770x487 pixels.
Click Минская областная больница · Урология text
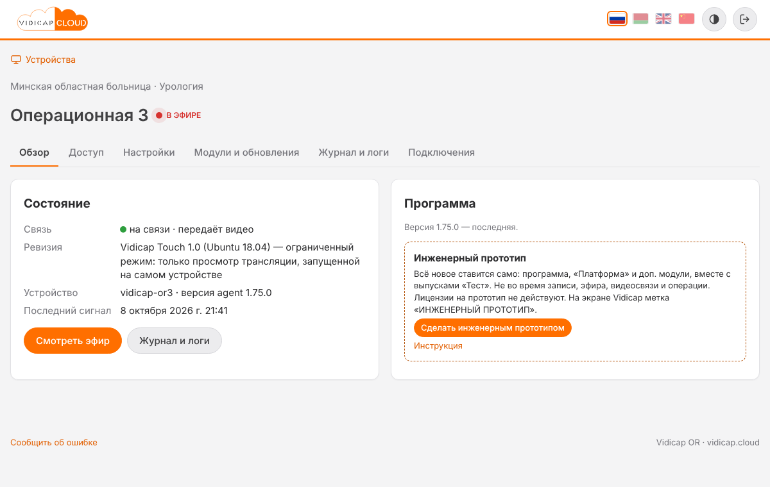click(x=107, y=86)
